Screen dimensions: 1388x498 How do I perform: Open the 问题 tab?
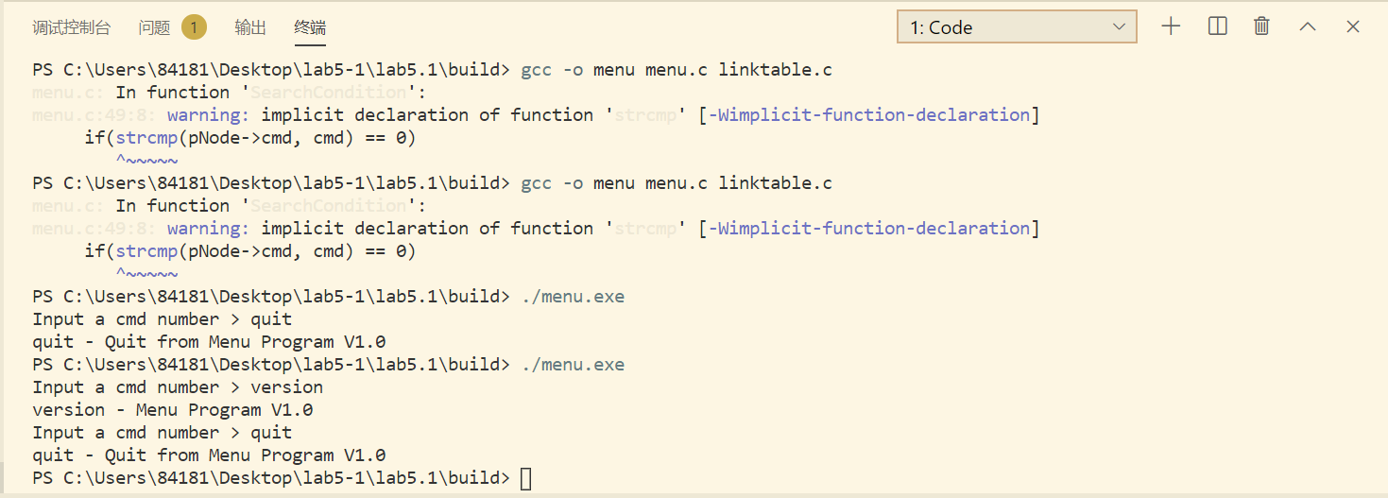(154, 28)
